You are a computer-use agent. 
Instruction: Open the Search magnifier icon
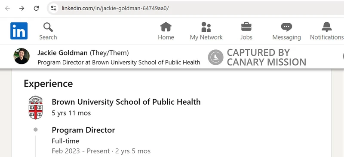[x=48, y=27]
